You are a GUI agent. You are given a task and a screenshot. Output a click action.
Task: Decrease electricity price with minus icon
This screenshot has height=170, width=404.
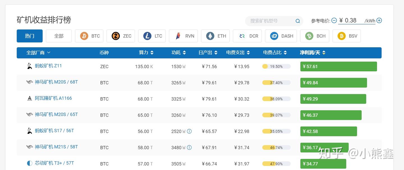[x=334, y=21]
